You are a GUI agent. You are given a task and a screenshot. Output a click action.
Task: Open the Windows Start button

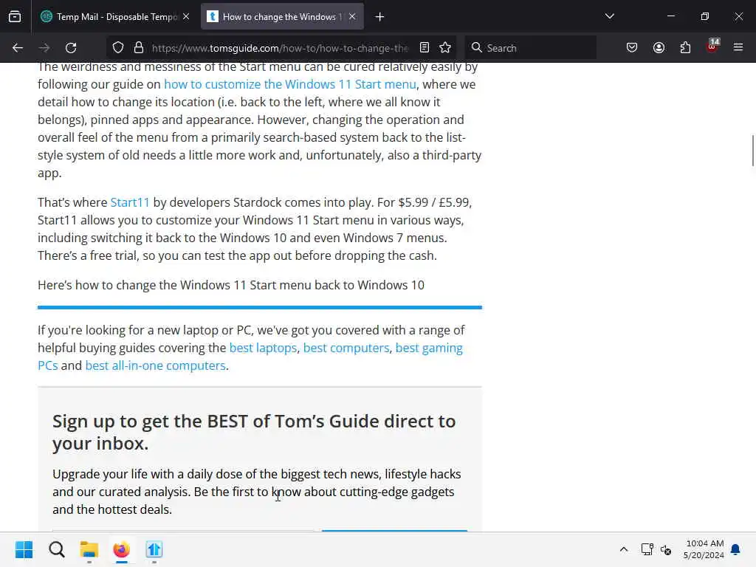pyautogui.click(x=24, y=549)
